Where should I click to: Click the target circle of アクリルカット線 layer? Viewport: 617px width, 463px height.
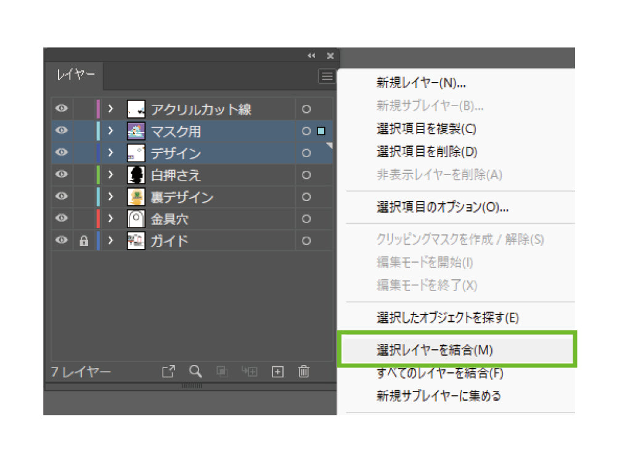coord(306,109)
